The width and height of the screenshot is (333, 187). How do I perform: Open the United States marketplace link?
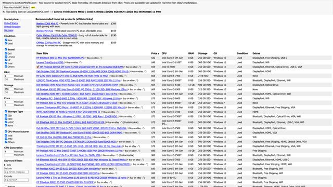click(11, 23)
